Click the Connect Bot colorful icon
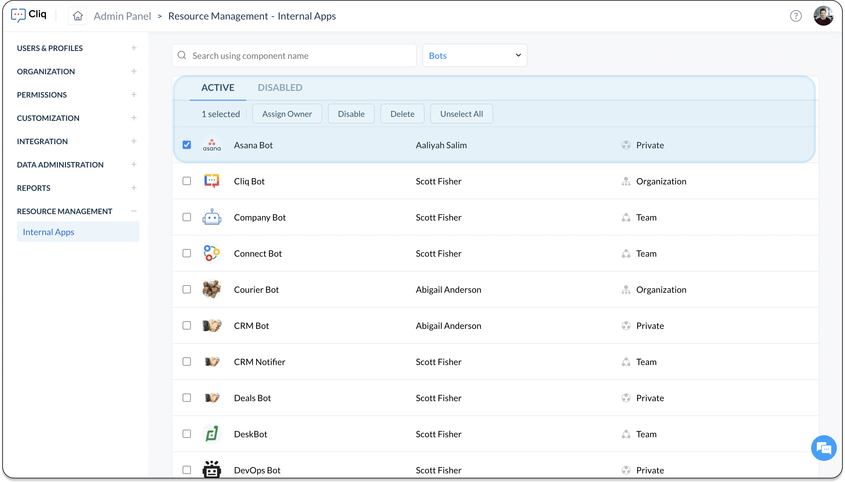This screenshot has width=845, height=483. tap(212, 253)
